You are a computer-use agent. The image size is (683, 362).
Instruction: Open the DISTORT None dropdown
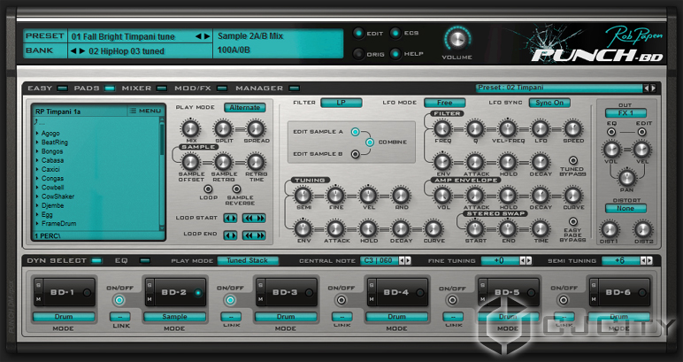[626, 208]
